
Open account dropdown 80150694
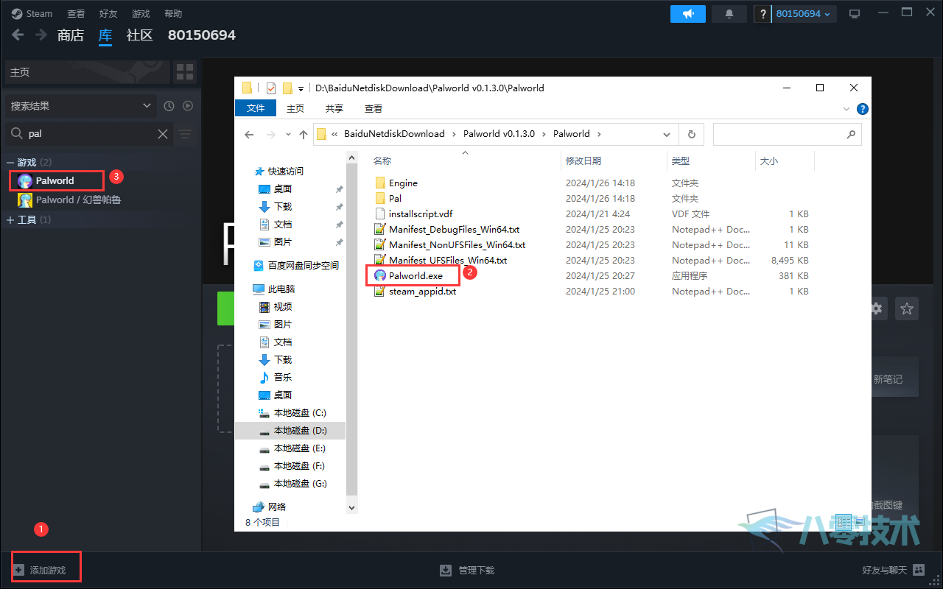pos(803,14)
